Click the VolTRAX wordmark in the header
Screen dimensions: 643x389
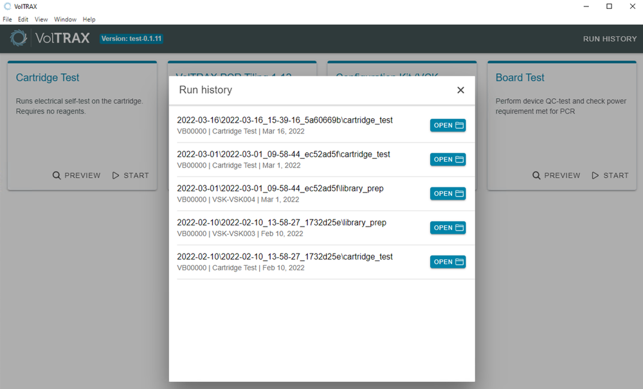[62, 38]
